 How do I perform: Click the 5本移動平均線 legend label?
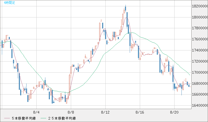[x=24, y=118]
